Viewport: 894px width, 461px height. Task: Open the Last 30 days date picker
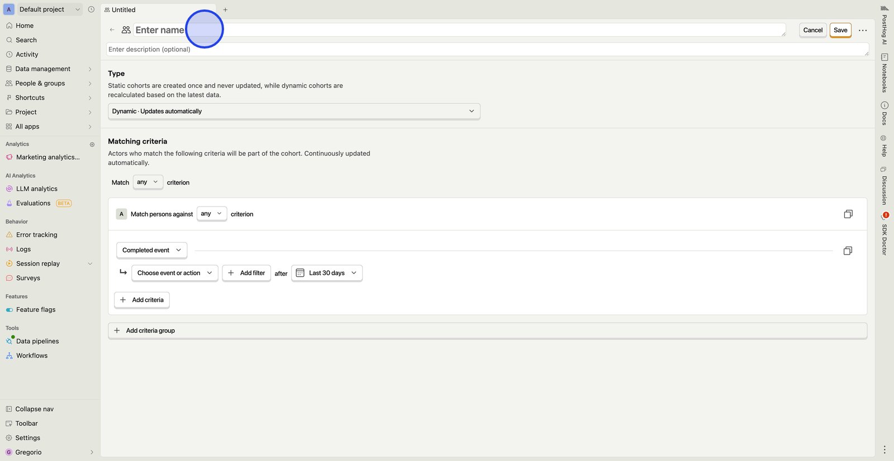point(327,273)
